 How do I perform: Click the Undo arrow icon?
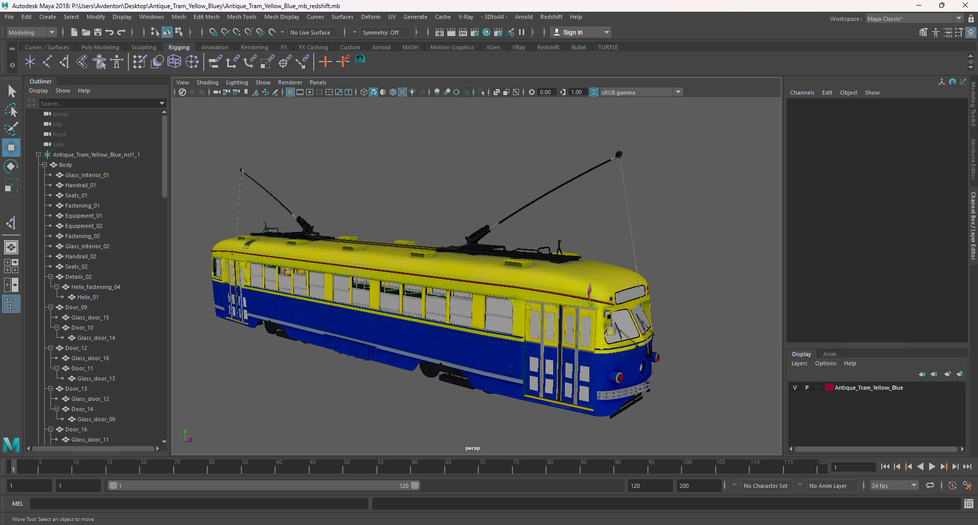[110, 32]
